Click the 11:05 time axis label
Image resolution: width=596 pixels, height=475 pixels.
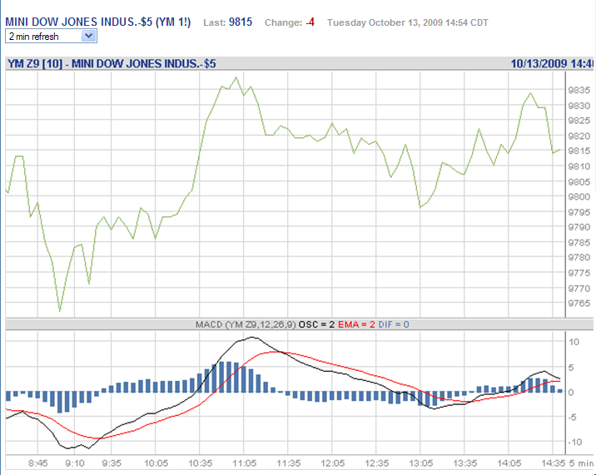click(x=244, y=463)
